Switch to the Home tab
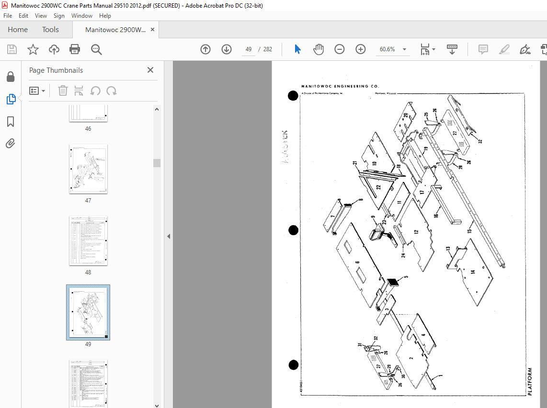 [18, 30]
